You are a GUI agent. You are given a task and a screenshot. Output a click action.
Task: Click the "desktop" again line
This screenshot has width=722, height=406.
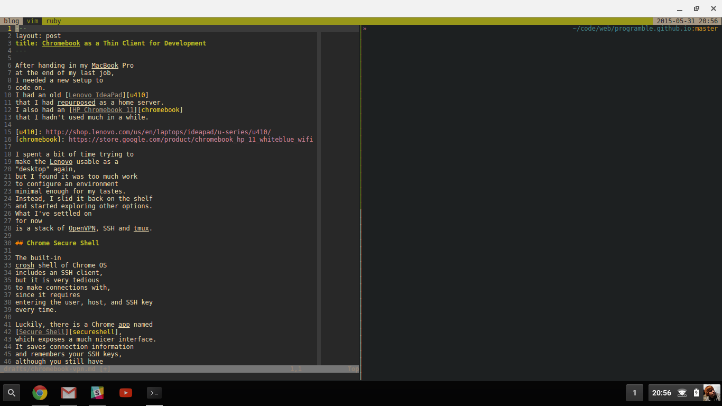(x=45, y=169)
